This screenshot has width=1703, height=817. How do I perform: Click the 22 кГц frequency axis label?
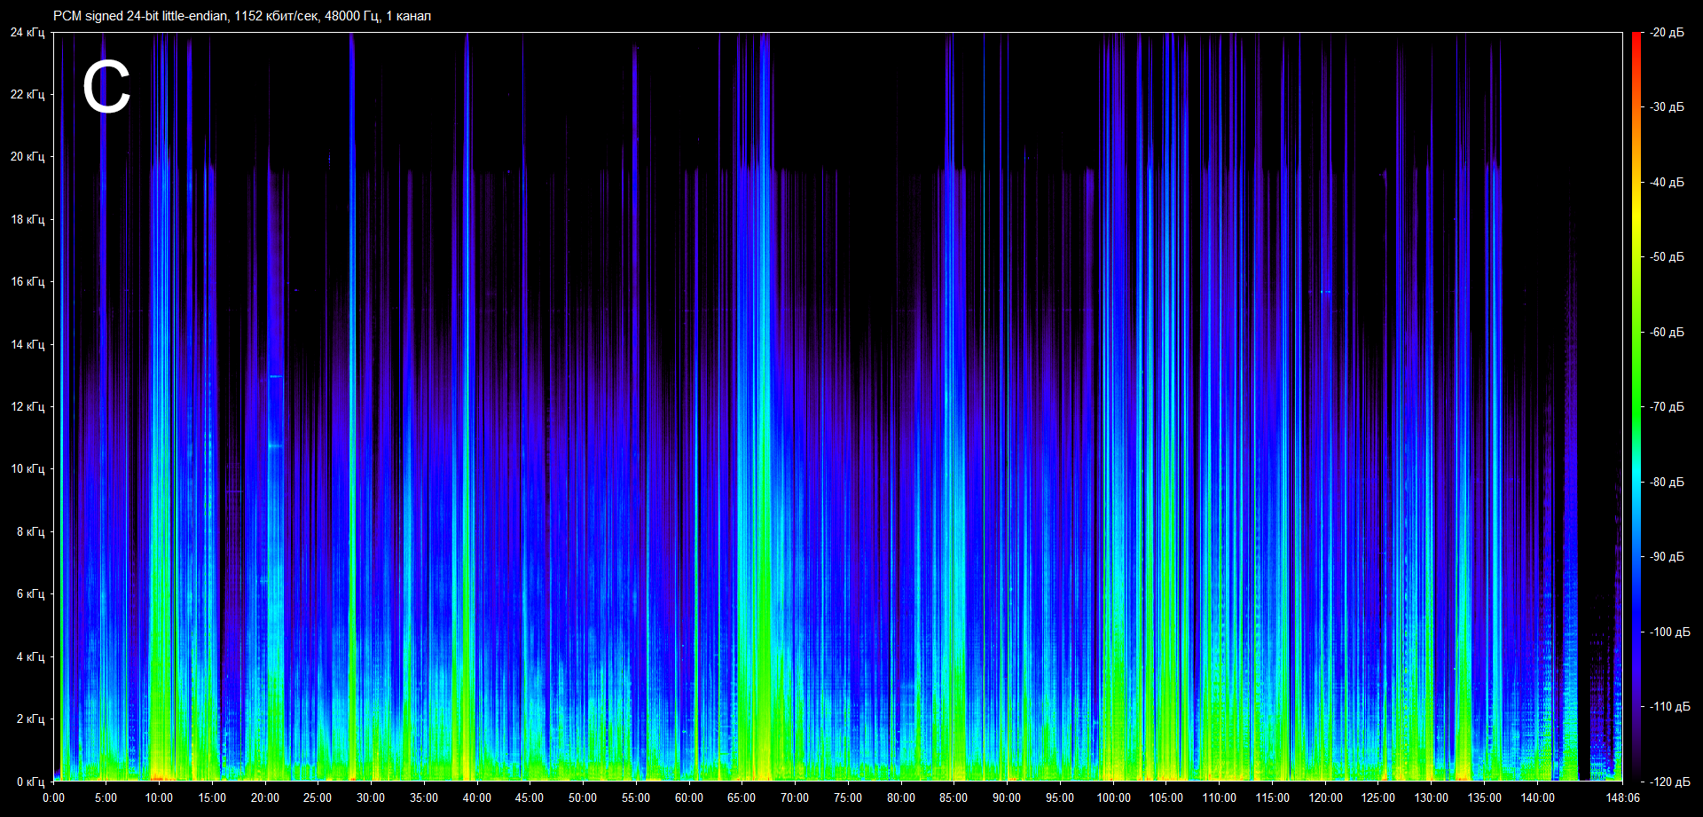coord(27,94)
